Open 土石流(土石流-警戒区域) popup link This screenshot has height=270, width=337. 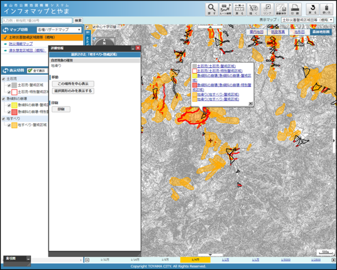(x=216, y=66)
